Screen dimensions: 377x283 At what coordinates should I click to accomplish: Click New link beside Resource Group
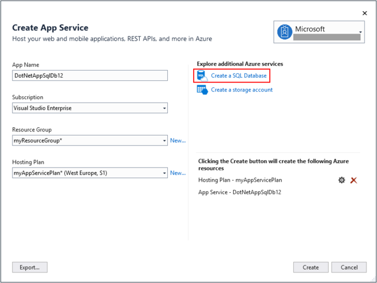[x=178, y=140]
